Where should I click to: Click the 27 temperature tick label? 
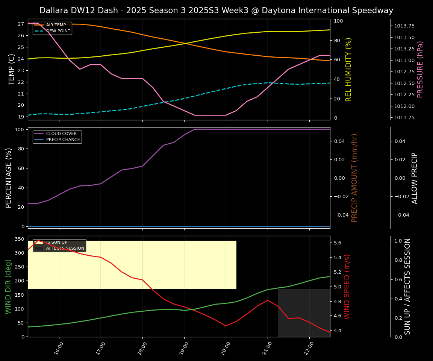[x=21, y=24]
